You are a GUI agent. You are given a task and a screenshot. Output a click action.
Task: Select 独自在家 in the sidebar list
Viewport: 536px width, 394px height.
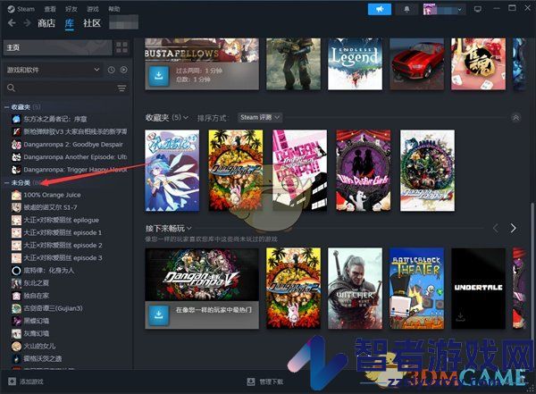click(37, 296)
